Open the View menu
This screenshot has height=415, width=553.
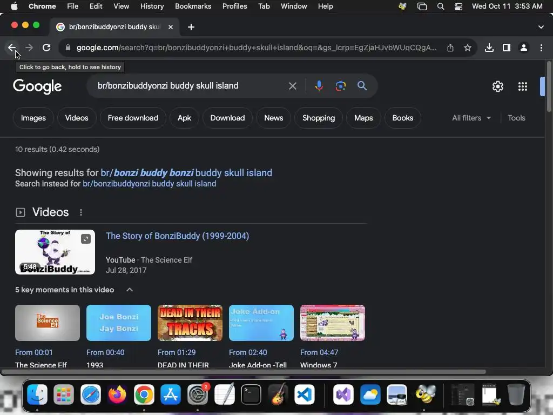tap(121, 6)
